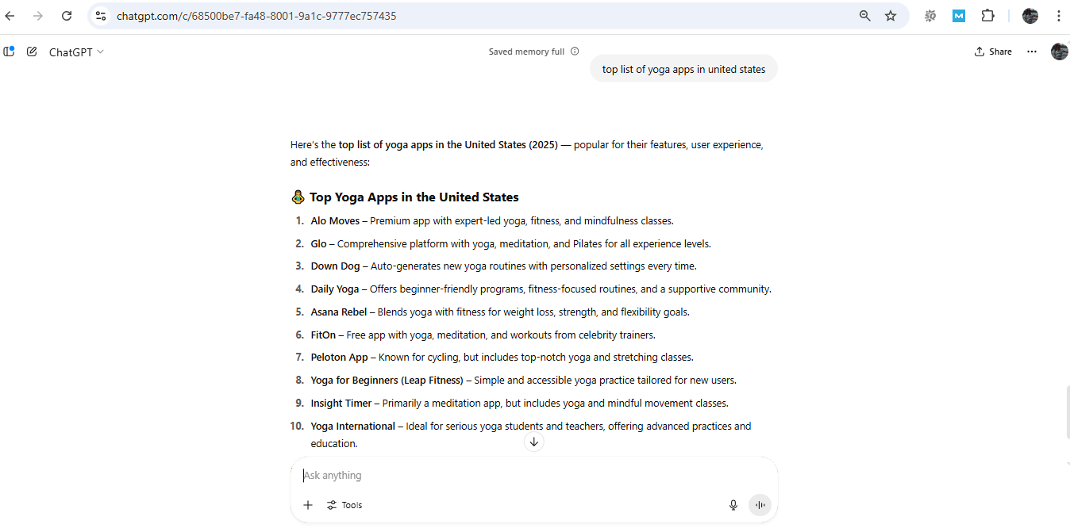View site information icon in address bar

tap(100, 16)
